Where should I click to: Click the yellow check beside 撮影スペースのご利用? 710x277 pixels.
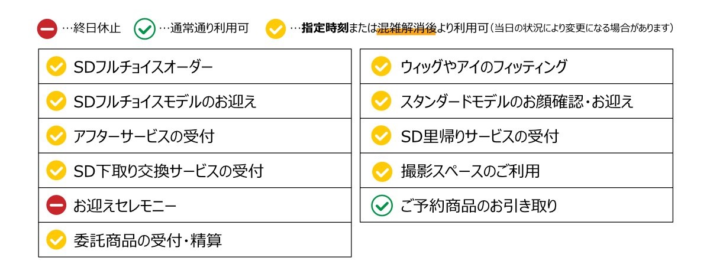pos(382,171)
